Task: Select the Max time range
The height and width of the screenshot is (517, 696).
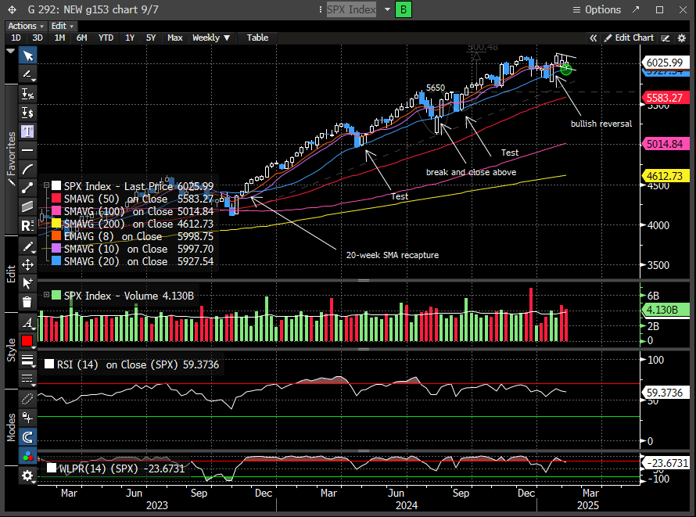Action: pos(175,38)
